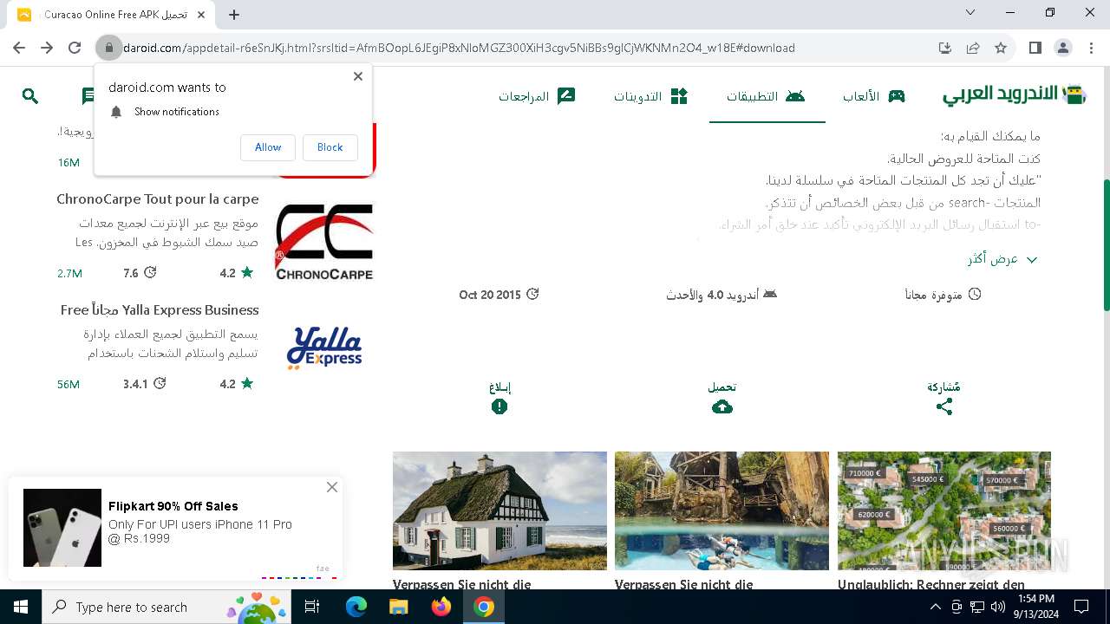Open the التدوينات blogs menu item
This screenshot has width=1110, height=624.
[x=650, y=96]
